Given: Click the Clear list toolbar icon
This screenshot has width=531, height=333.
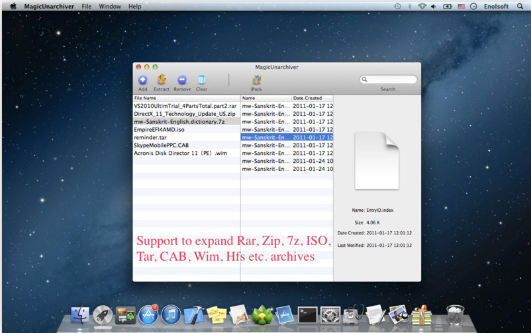Looking at the screenshot, I should [201, 80].
